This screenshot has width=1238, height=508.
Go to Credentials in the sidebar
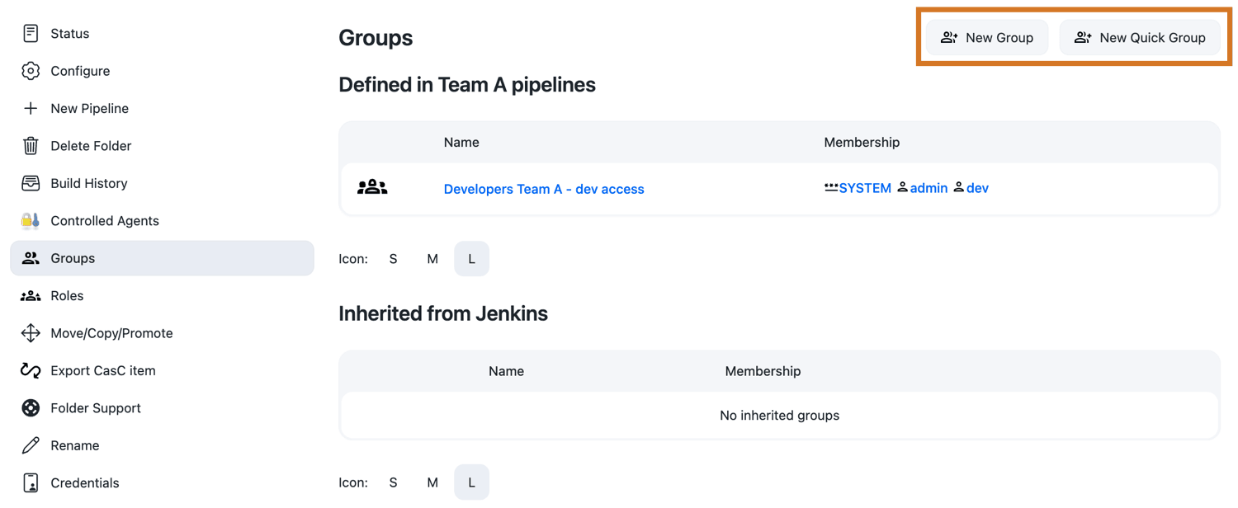84,483
